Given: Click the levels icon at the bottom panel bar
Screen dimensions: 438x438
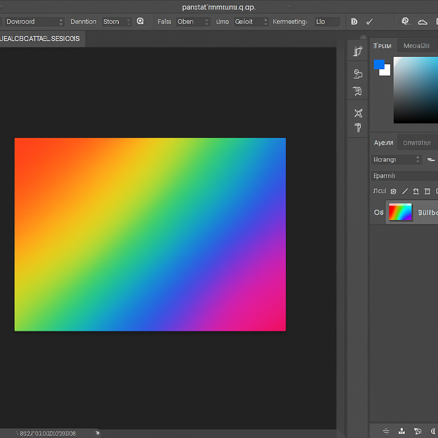Looking at the screenshot, I should tap(386, 431).
